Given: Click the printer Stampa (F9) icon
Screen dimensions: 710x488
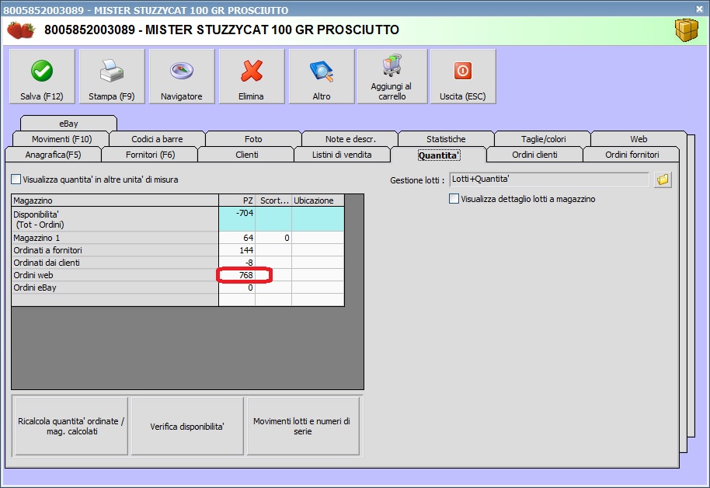Looking at the screenshot, I should (x=112, y=71).
